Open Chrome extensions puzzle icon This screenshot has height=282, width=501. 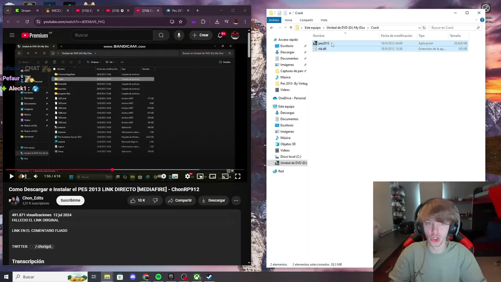coord(203,22)
